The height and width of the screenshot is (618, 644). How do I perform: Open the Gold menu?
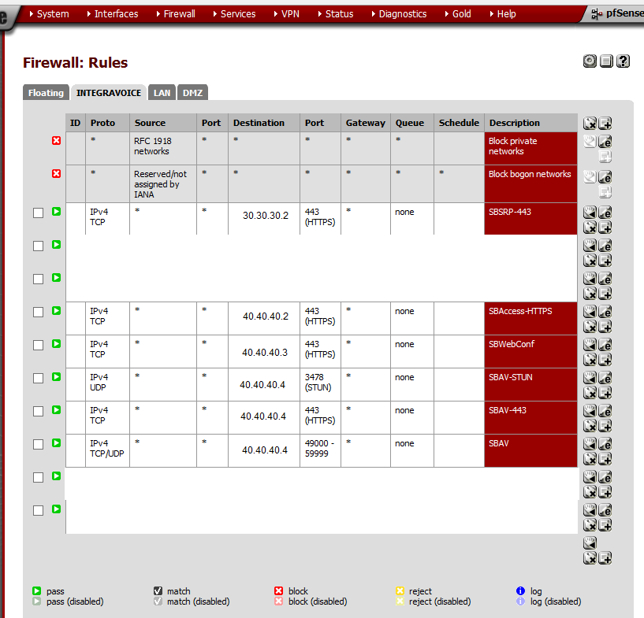click(458, 14)
